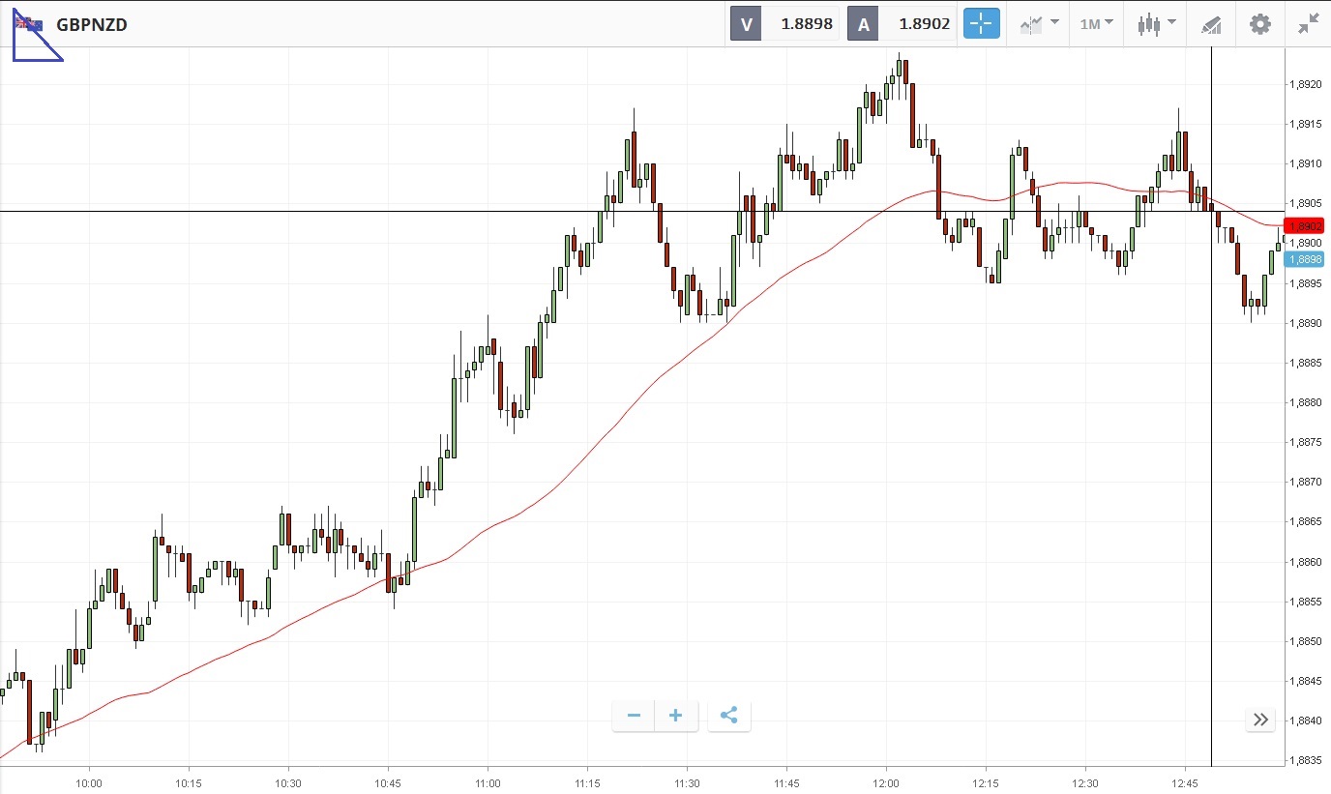Click the 12:30 time axis label
The image size is (1331, 794).
pyautogui.click(x=1085, y=782)
